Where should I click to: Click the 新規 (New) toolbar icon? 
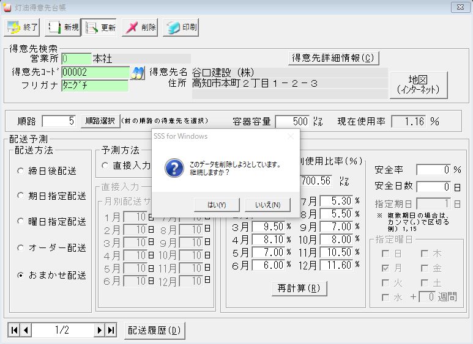62,27
